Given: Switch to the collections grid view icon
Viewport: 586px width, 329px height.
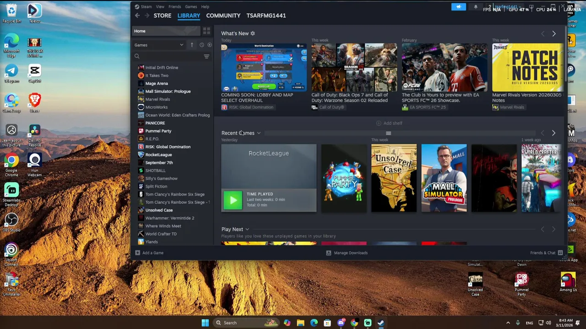Looking at the screenshot, I should (x=206, y=31).
